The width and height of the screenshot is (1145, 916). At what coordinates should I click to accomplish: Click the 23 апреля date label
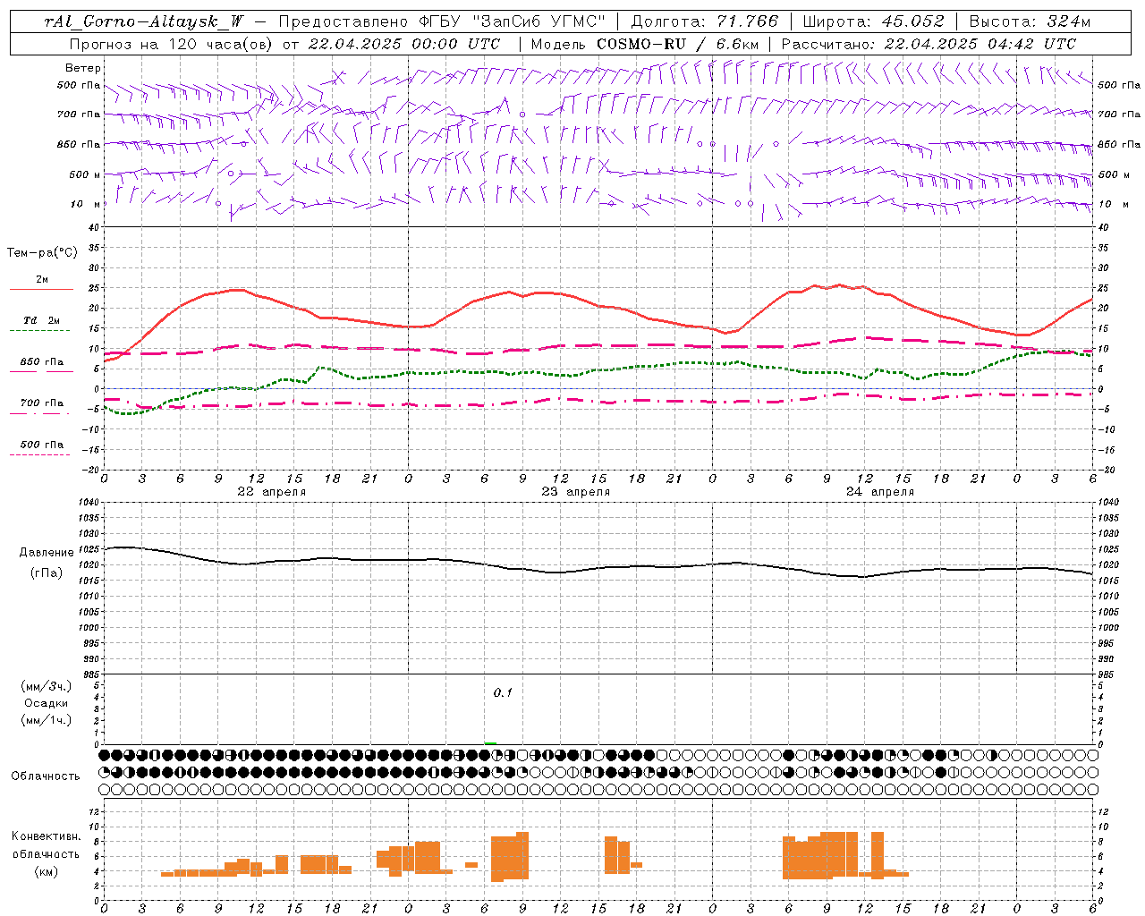coord(575,492)
